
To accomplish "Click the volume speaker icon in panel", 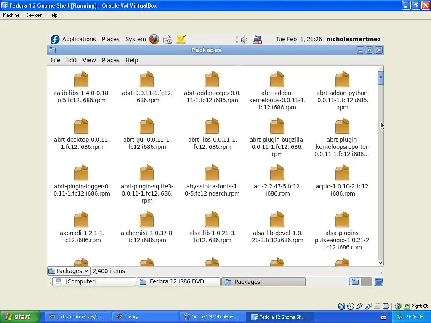I will (244, 40).
